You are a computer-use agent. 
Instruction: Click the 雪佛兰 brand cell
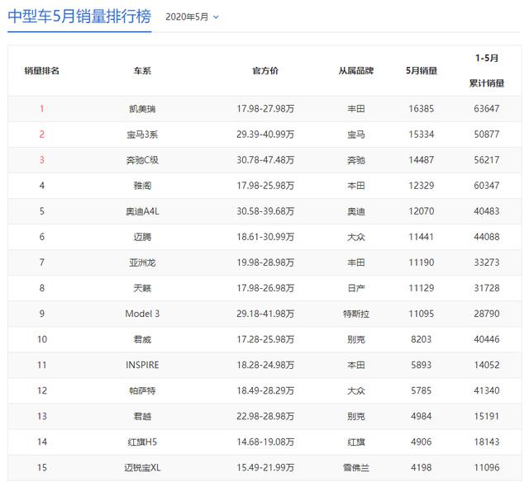coord(356,467)
